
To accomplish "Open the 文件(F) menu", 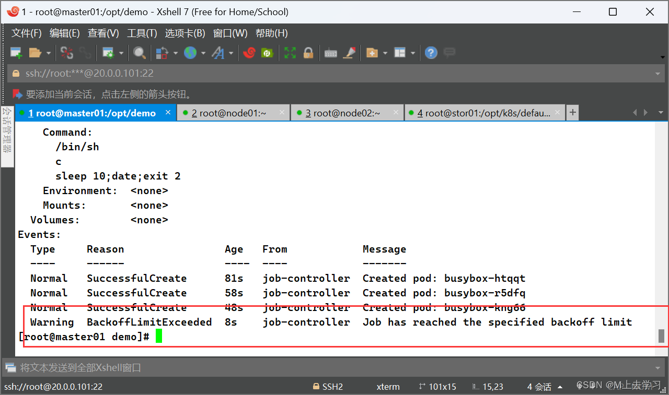I will (x=27, y=33).
